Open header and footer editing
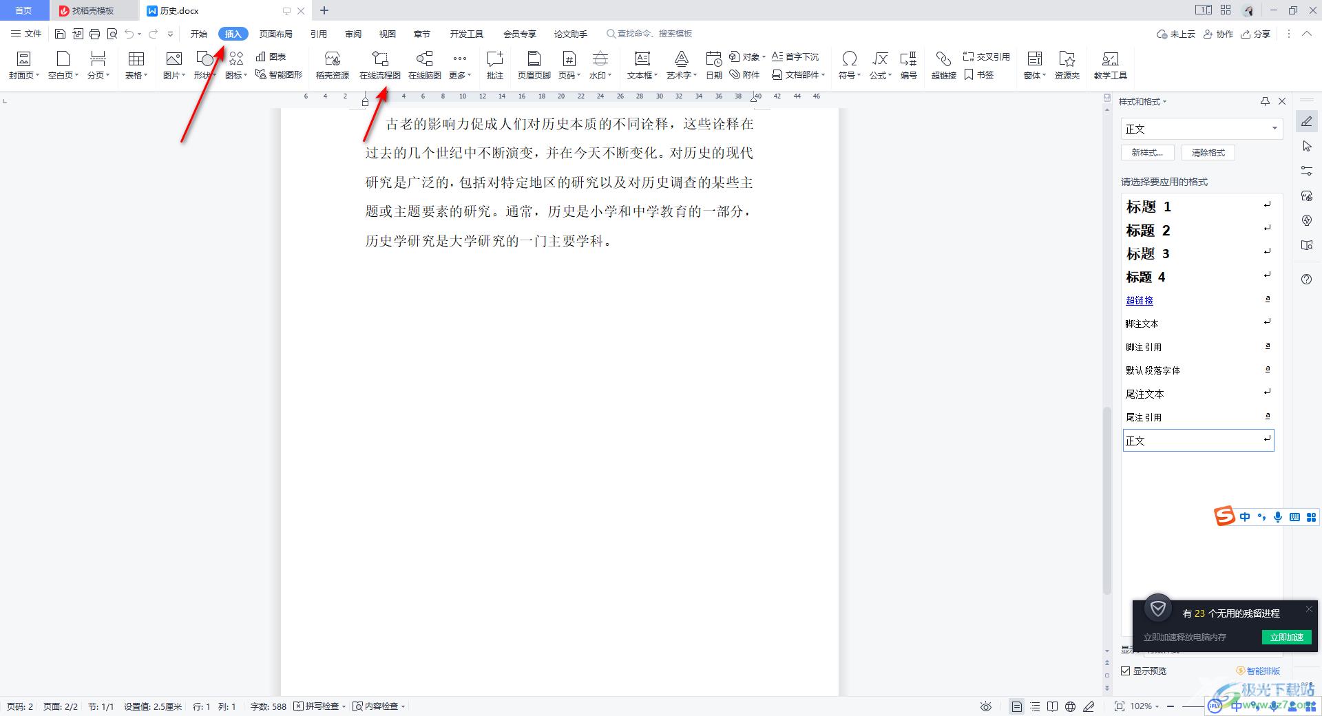1322x716 pixels. [x=534, y=65]
